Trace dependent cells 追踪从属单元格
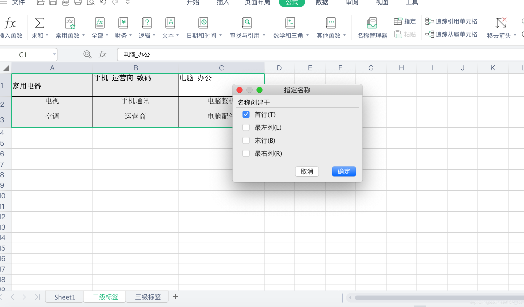The width and height of the screenshot is (524, 307). click(x=451, y=34)
